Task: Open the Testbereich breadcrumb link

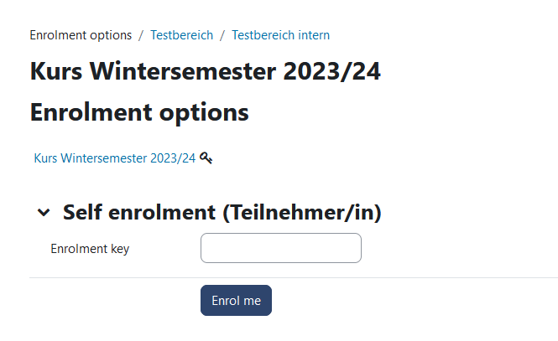Action: pyautogui.click(x=181, y=35)
